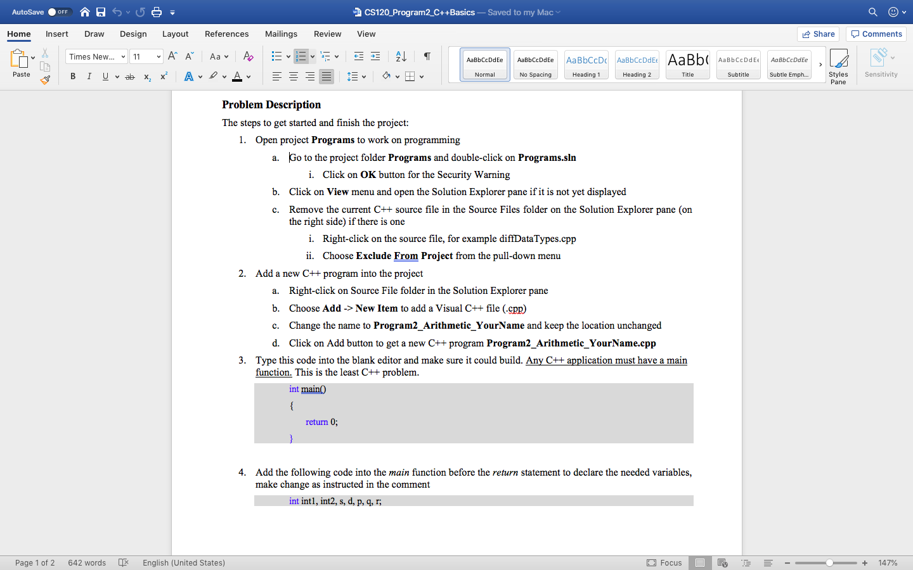913x570 pixels.
Task: Toggle AutoSave on
Action: coord(58,11)
